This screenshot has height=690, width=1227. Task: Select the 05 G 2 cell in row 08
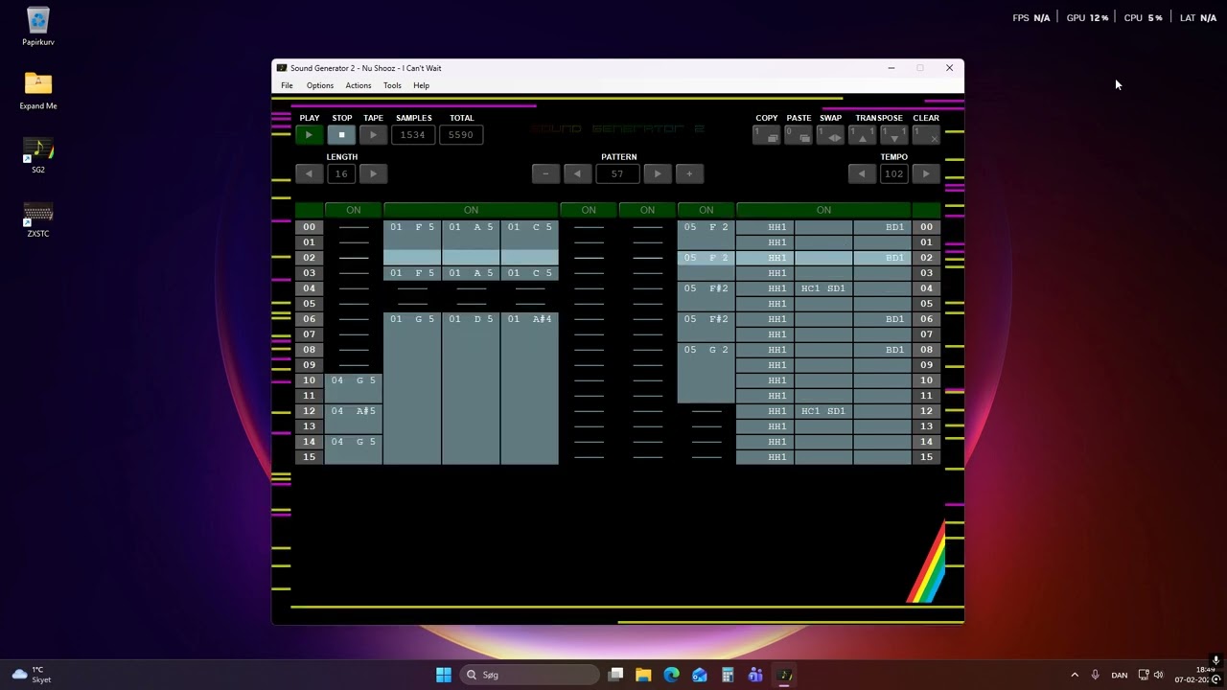point(706,350)
